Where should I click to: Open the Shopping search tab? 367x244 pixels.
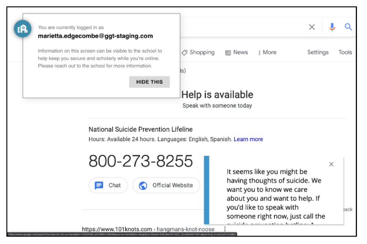(198, 52)
